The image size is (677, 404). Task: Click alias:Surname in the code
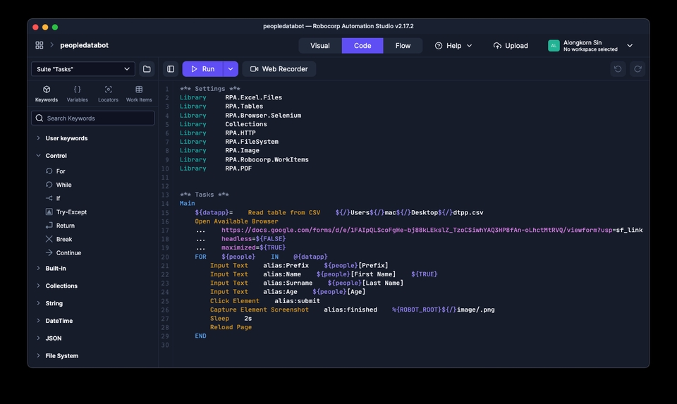pyautogui.click(x=288, y=283)
